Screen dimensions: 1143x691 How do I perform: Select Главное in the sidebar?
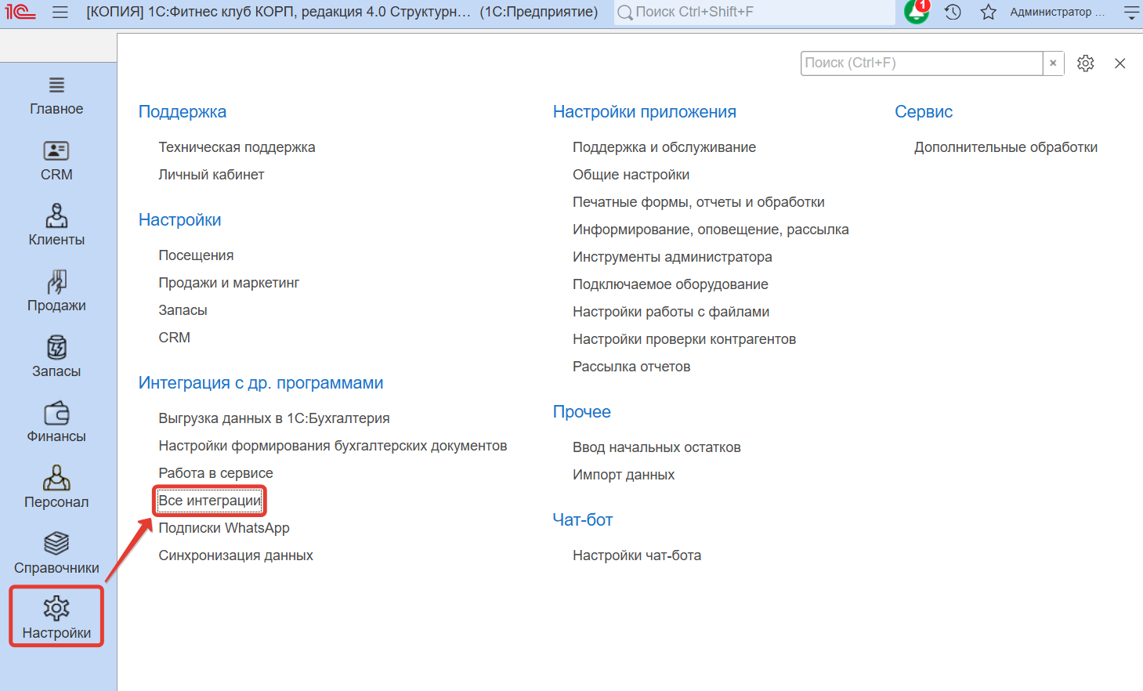pos(56,96)
